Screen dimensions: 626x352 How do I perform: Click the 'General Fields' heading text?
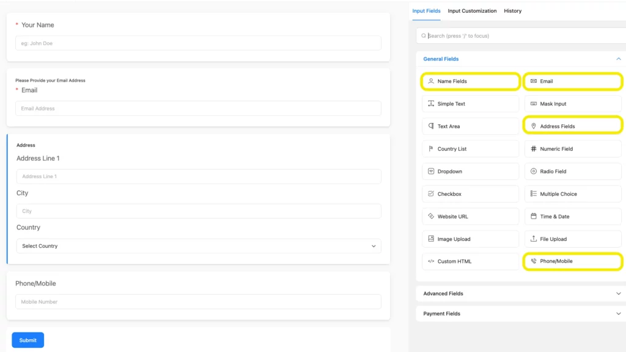pos(441,59)
